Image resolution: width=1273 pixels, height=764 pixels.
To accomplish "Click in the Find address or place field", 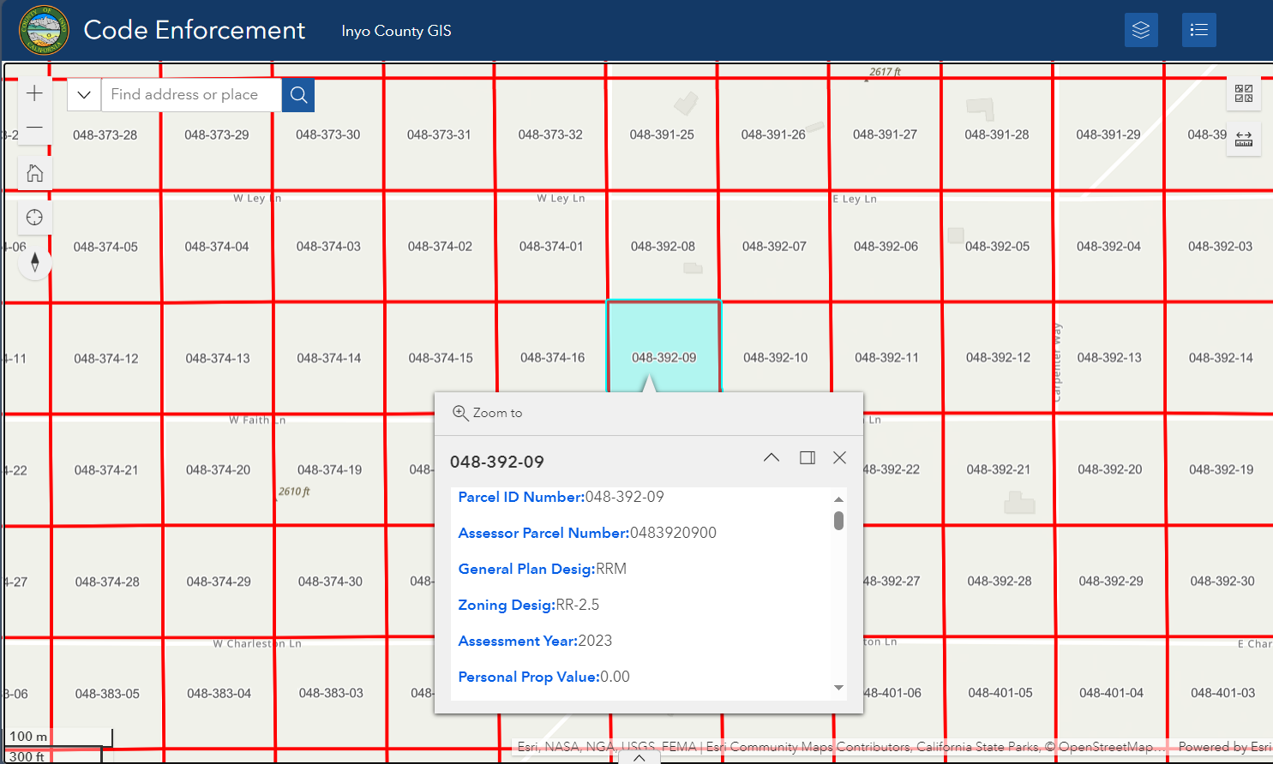I will [191, 95].
